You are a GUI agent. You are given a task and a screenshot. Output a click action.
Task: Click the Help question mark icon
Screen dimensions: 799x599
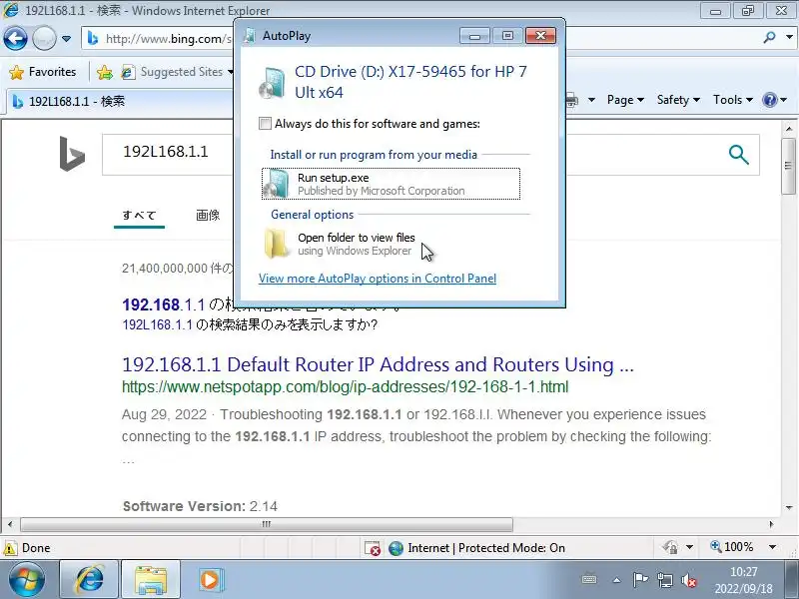769,100
